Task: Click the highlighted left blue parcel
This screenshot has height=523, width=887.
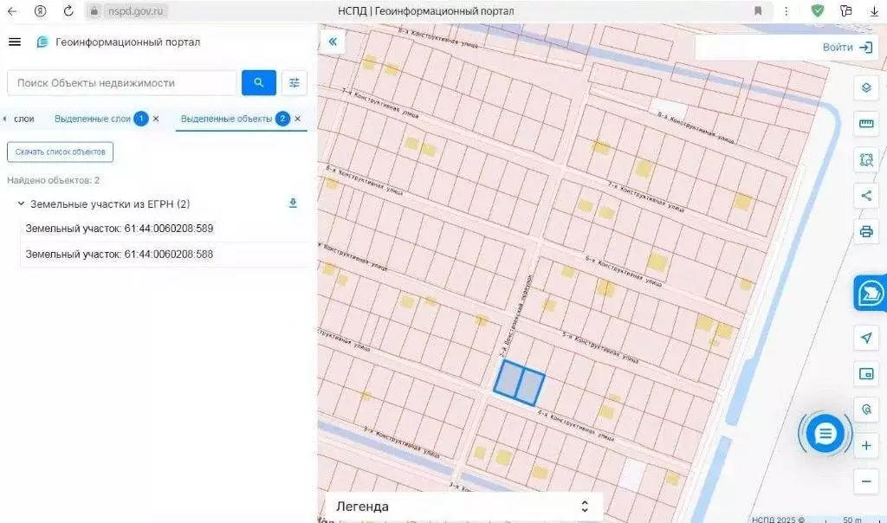Action: pos(508,378)
